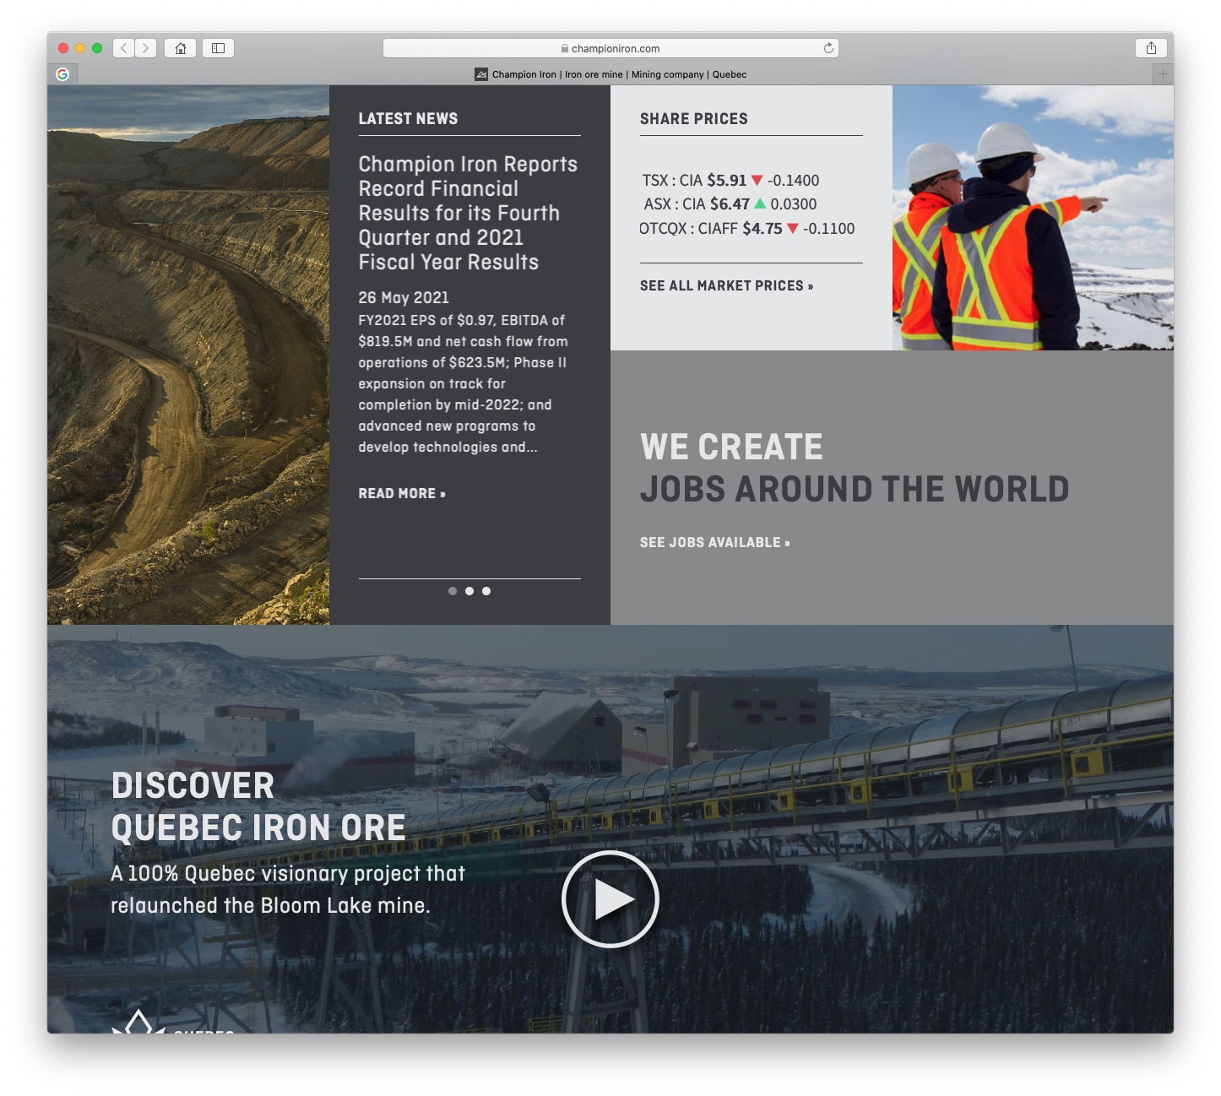1221x1096 pixels.
Task: Click the championiron.com address bar
Action: point(610,48)
